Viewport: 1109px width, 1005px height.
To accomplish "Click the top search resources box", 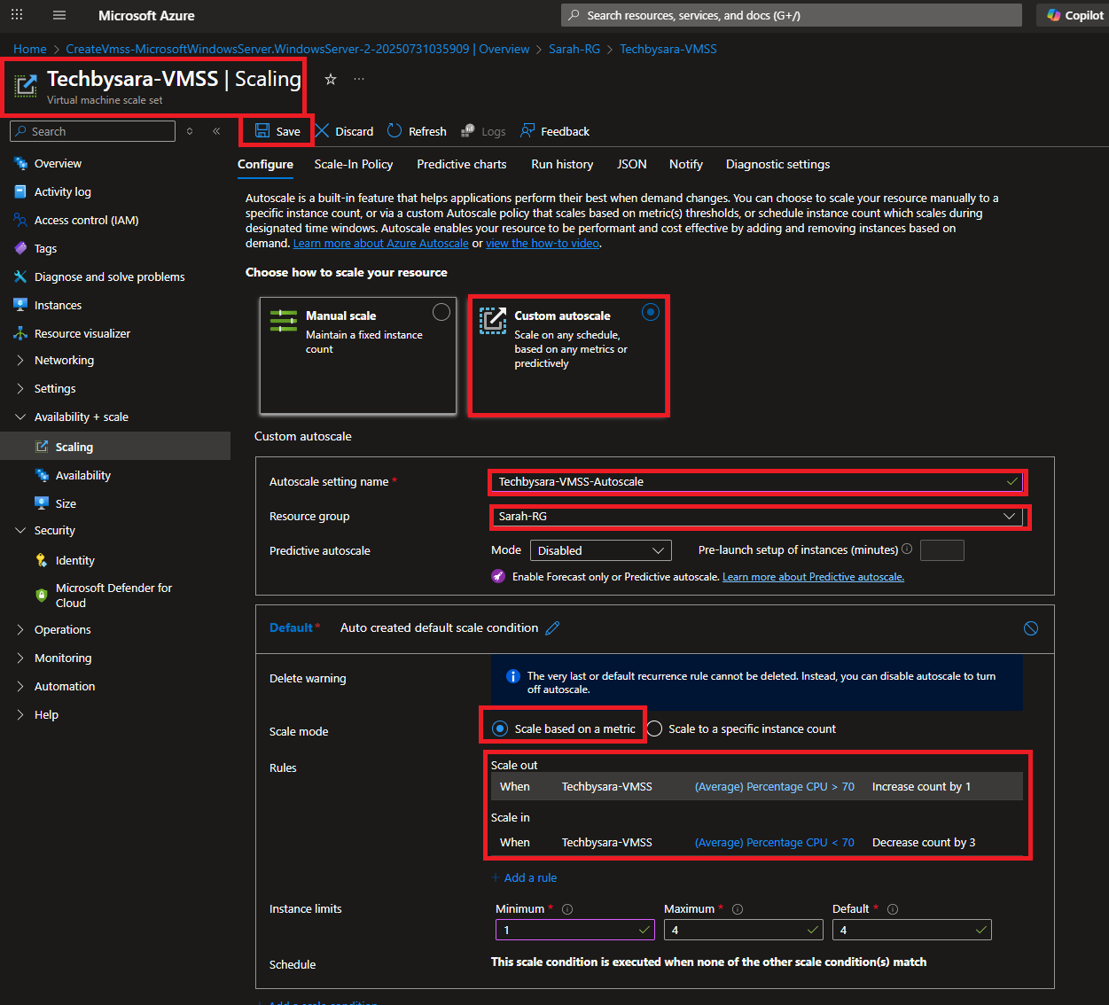I will point(792,15).
